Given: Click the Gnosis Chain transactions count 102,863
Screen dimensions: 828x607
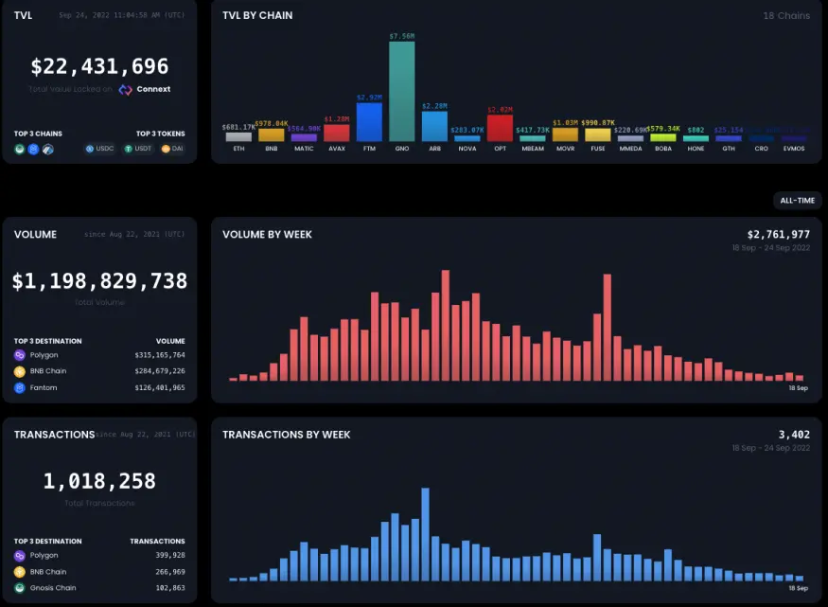Looking at the screenshot, I should 170,588.
